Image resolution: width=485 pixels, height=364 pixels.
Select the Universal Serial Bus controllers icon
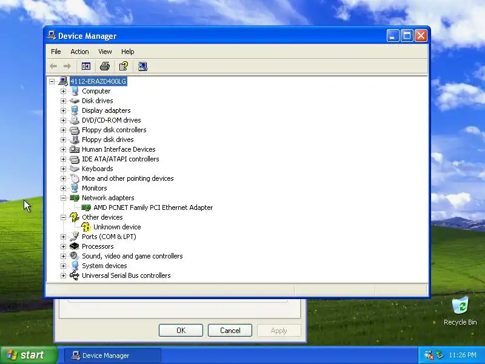pos(75,275)
